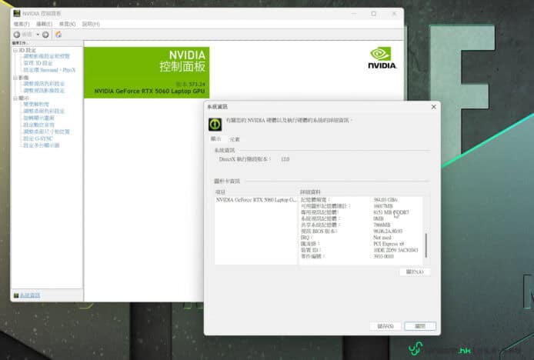Collapse the 3D 設定 tree node
534x360 pixels.
(14, 50)
